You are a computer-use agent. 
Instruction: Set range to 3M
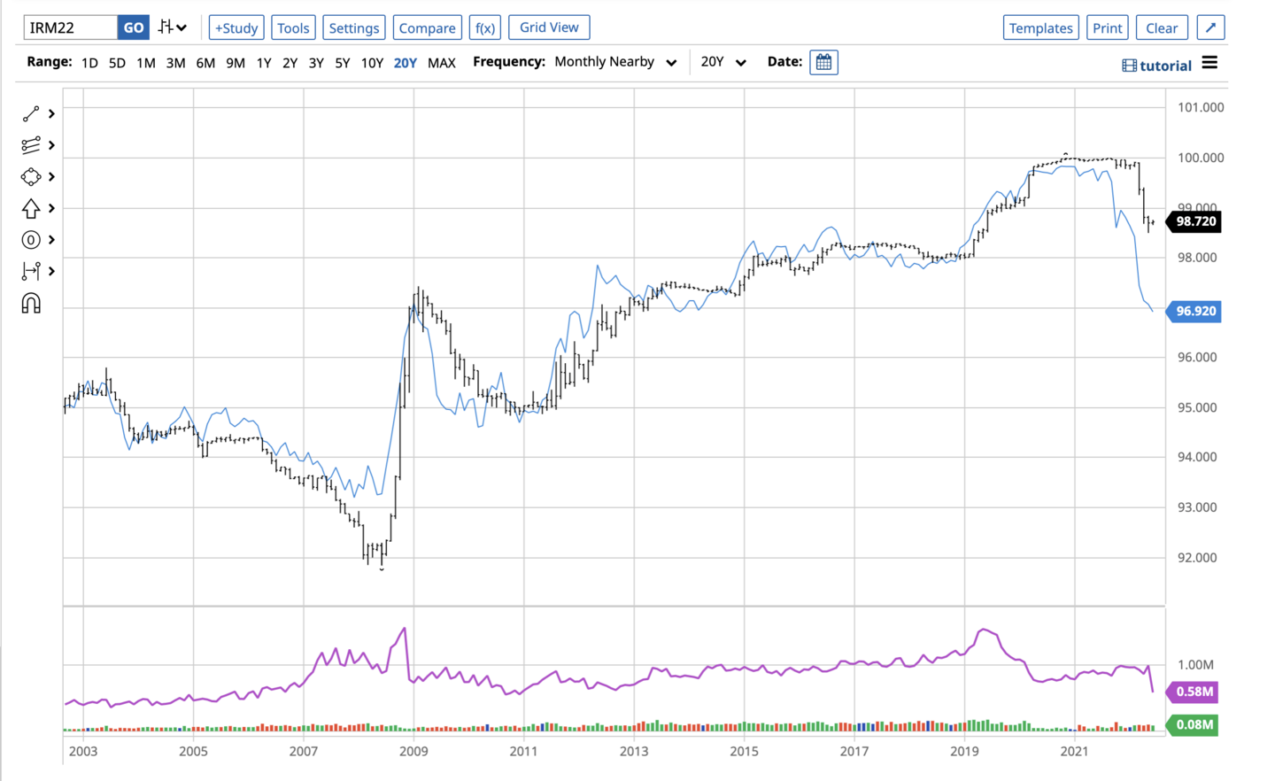tap(175, 63)
